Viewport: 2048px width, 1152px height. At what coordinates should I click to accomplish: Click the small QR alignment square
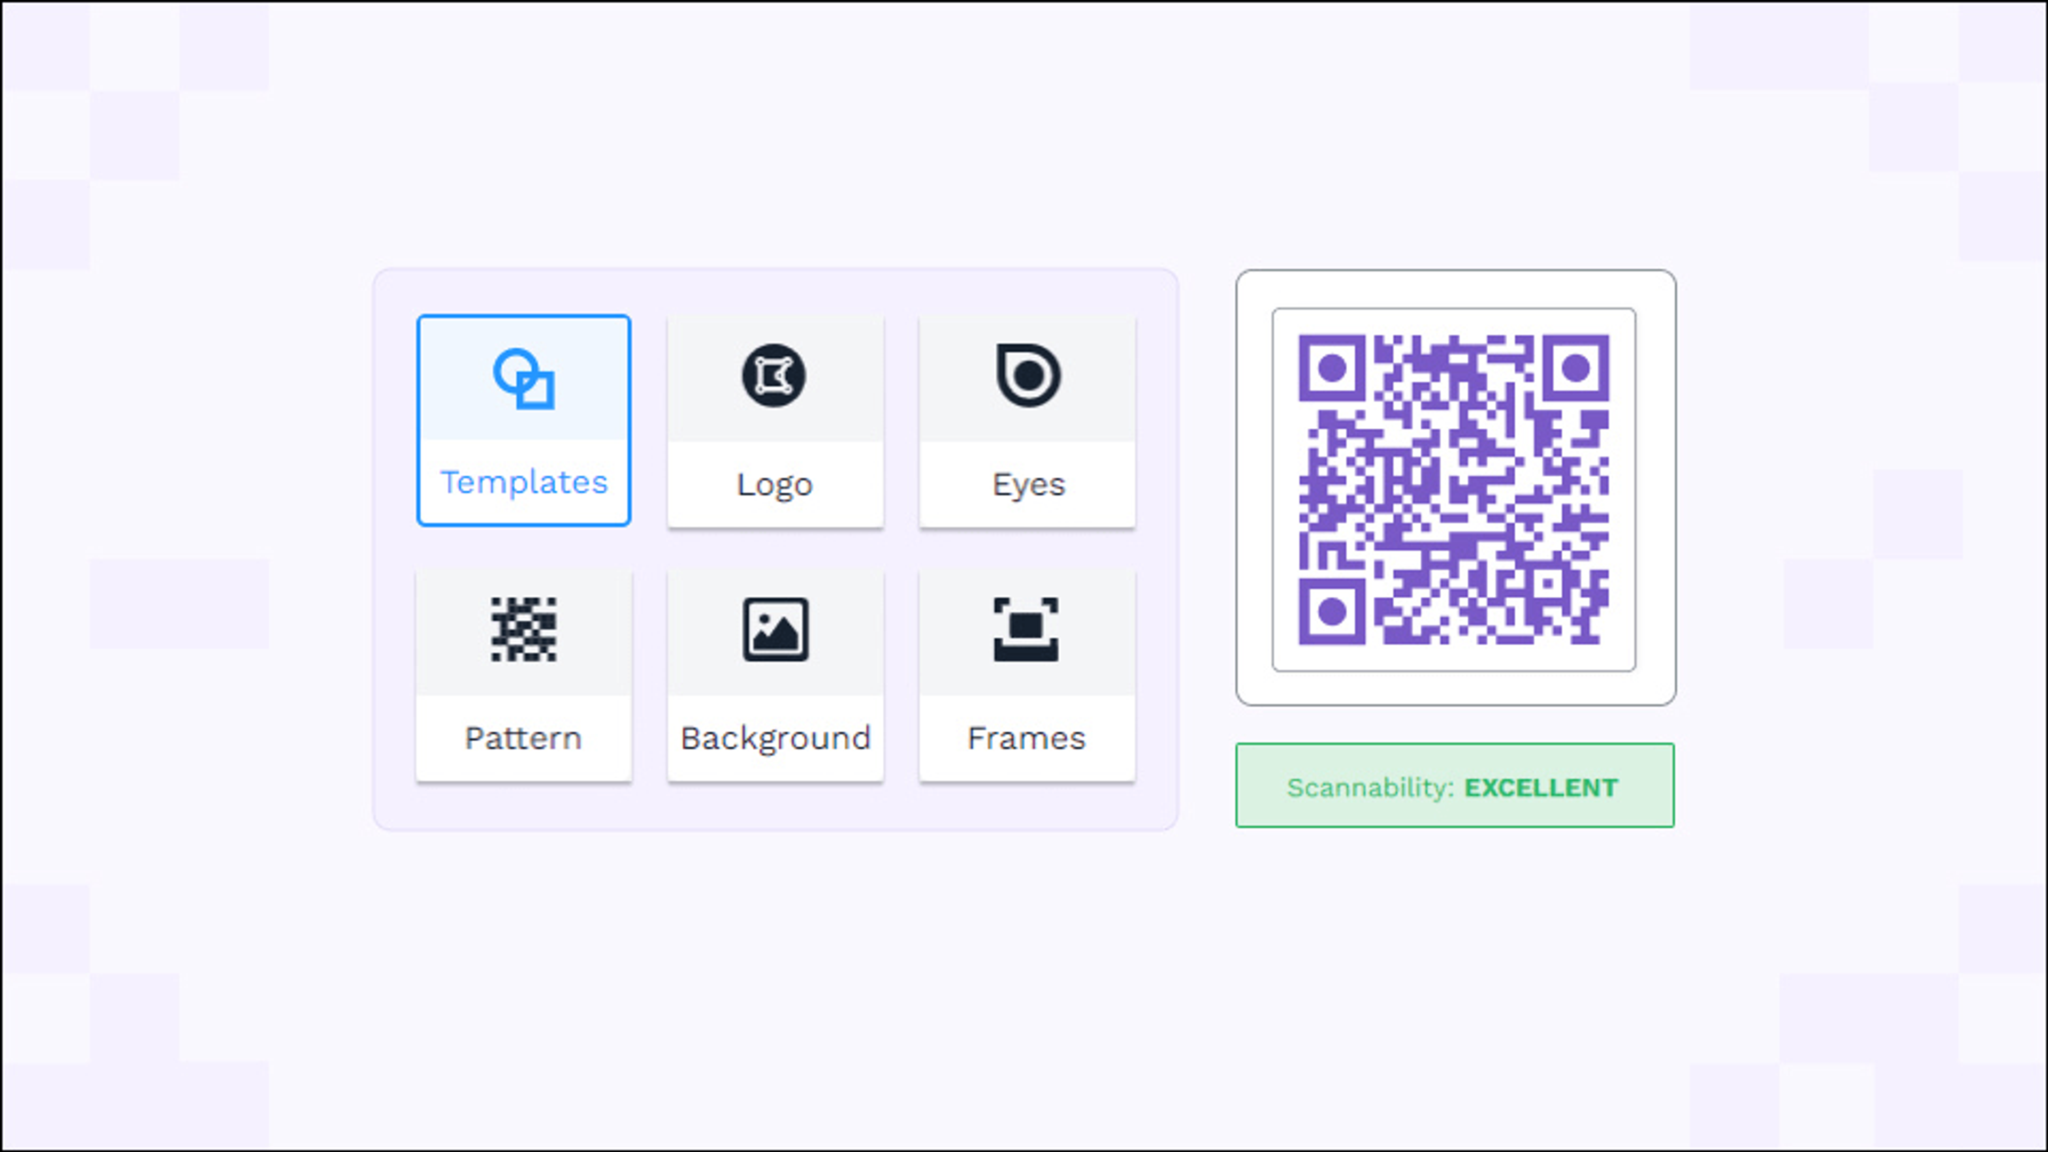pyautogui.click(x=1547, y=585)
